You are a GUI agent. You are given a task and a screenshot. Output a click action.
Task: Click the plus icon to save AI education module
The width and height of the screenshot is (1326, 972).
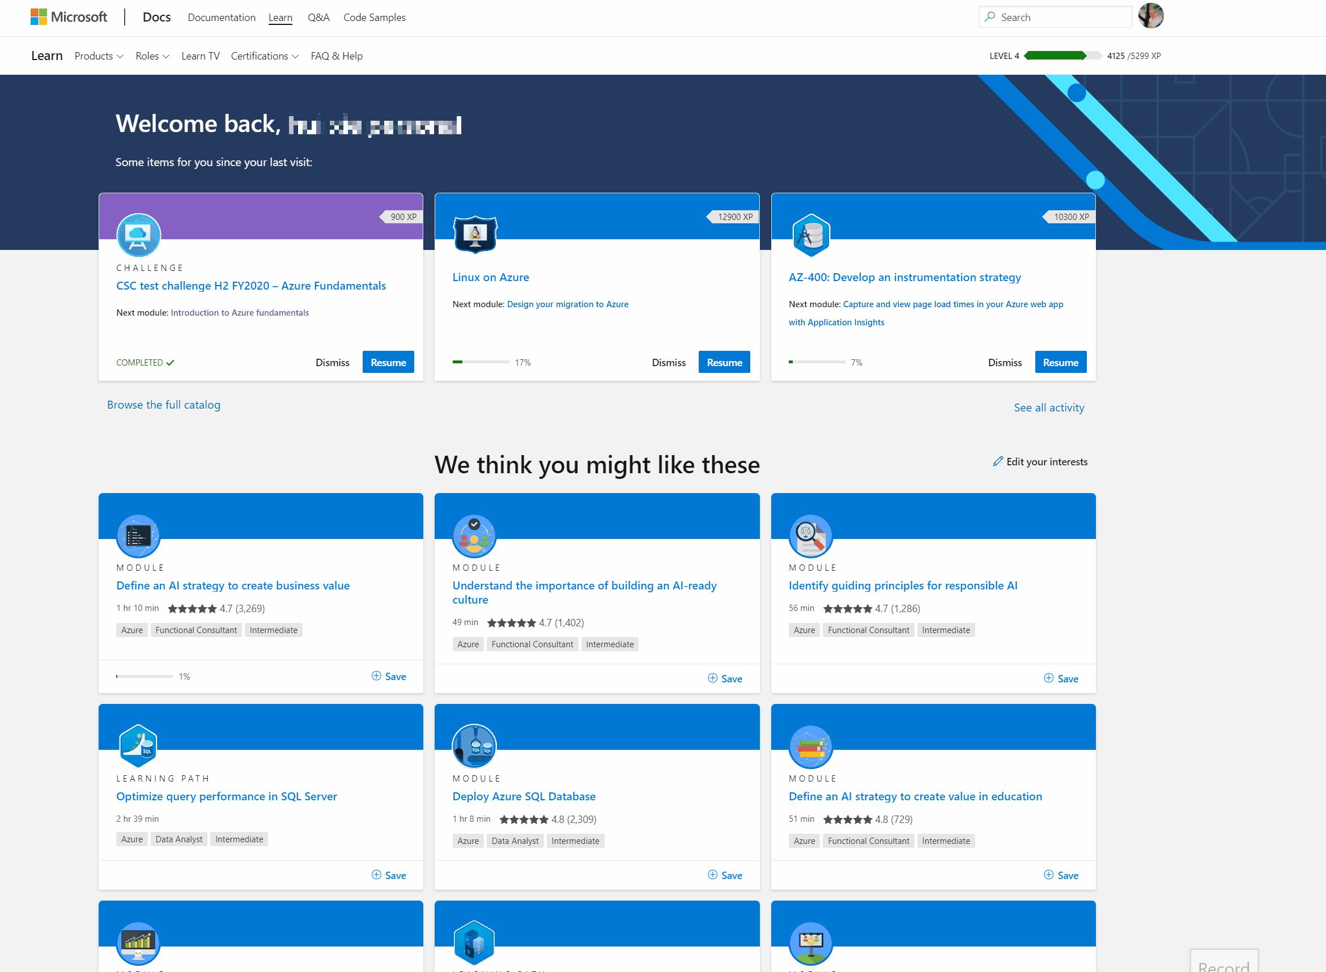[x=1049, y=875]
